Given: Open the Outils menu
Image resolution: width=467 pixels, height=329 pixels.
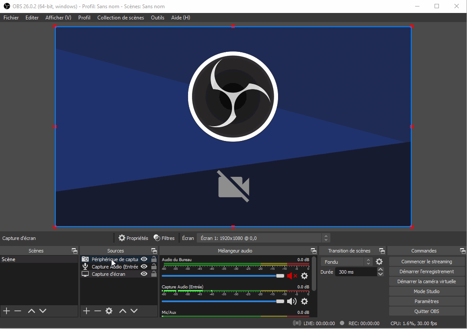Looking at the screenshot, I should tap(157, 18).
